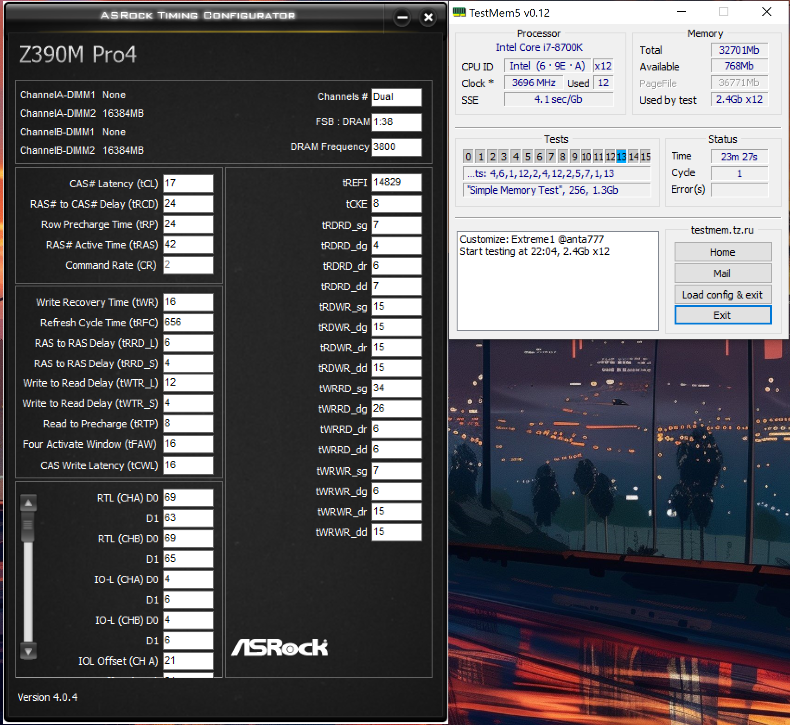Open the Home button in TestMem5

(723, 252)
